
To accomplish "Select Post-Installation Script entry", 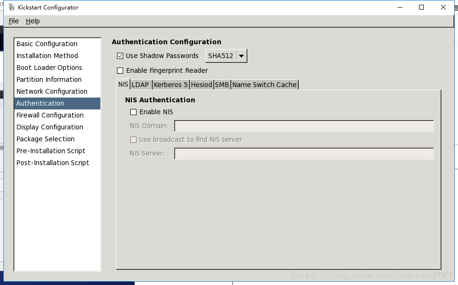I will (57, 163).
